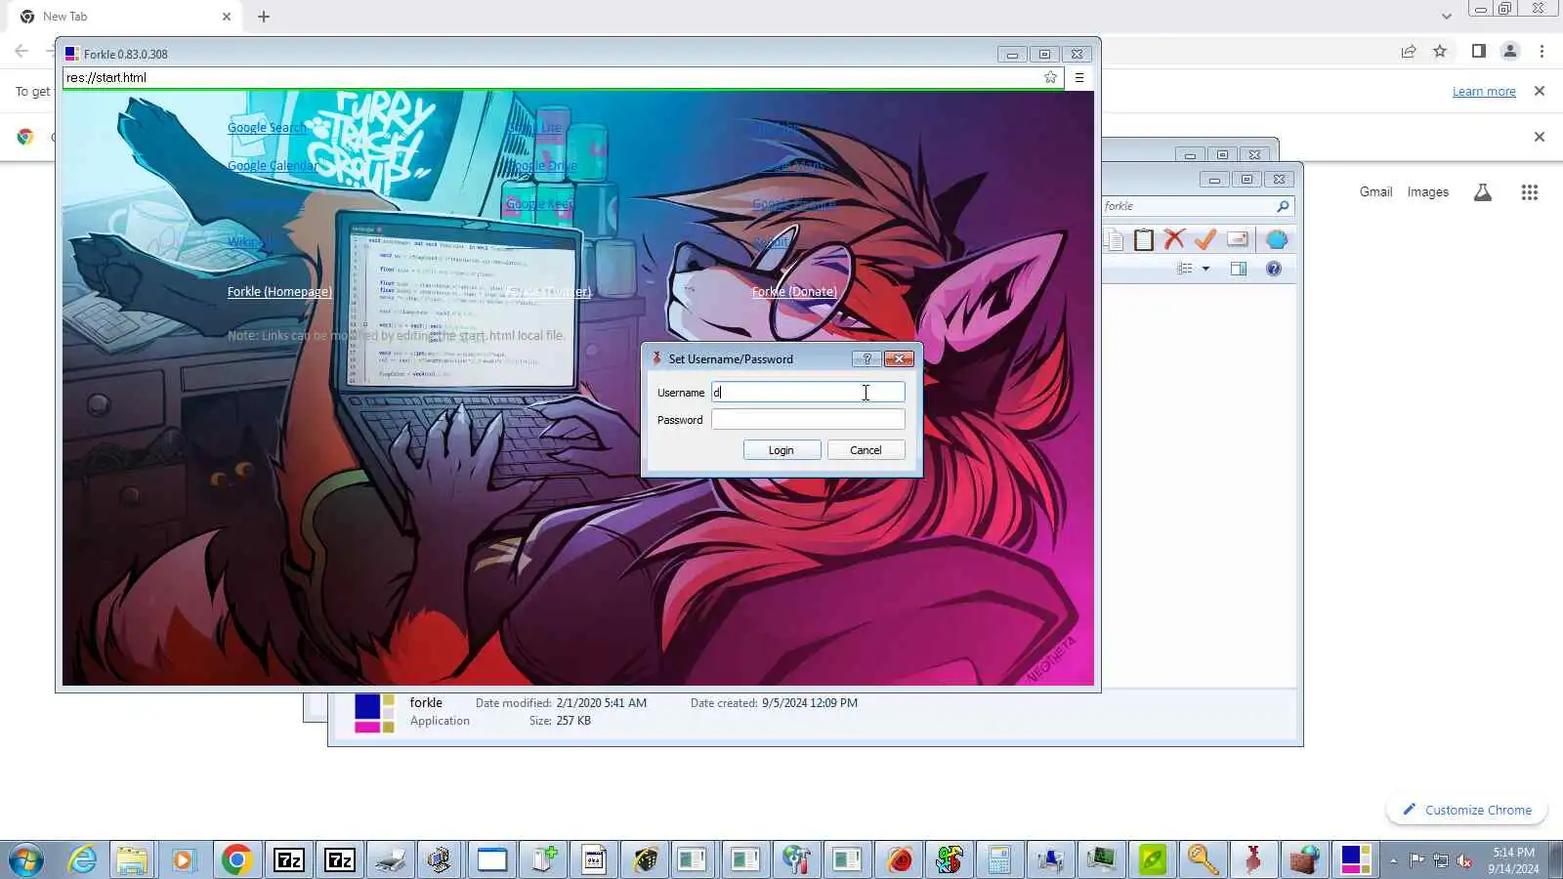The width and height of the screenshot is (1563, 879).
Task: Click the Action Center flag in the system tray
Action: click(x=1416, y=860)
